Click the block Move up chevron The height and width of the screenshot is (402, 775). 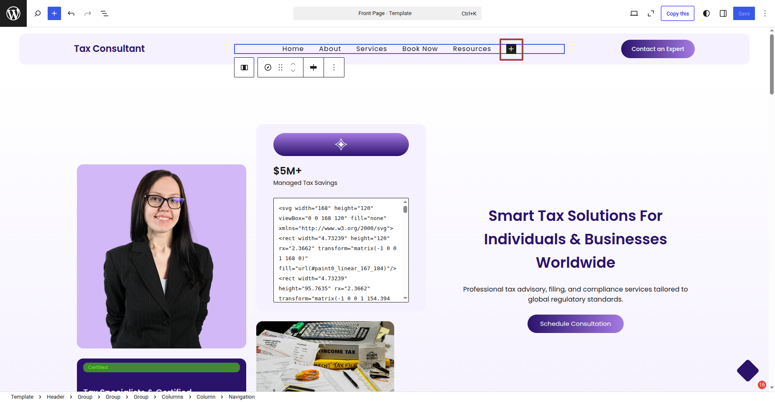tap(293, 64)
